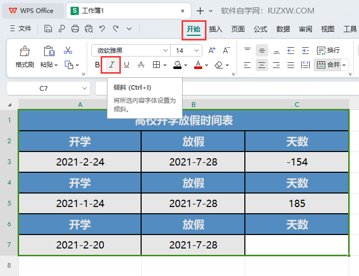The width and height of the screenshot is (359, 276).
Task: Expand the borders dropdown arrow
Action: (x=165, y=65)
